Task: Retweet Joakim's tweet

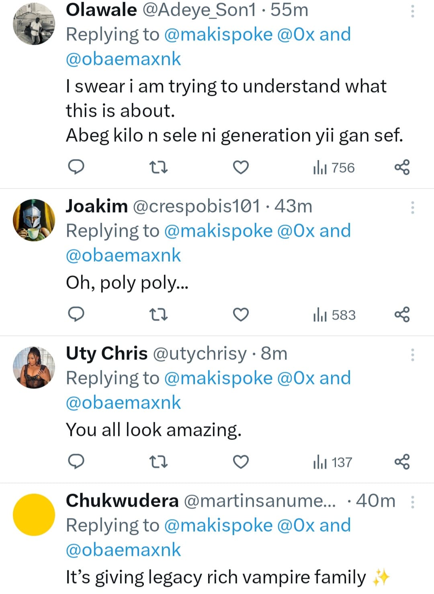Action: coord(158,314)
